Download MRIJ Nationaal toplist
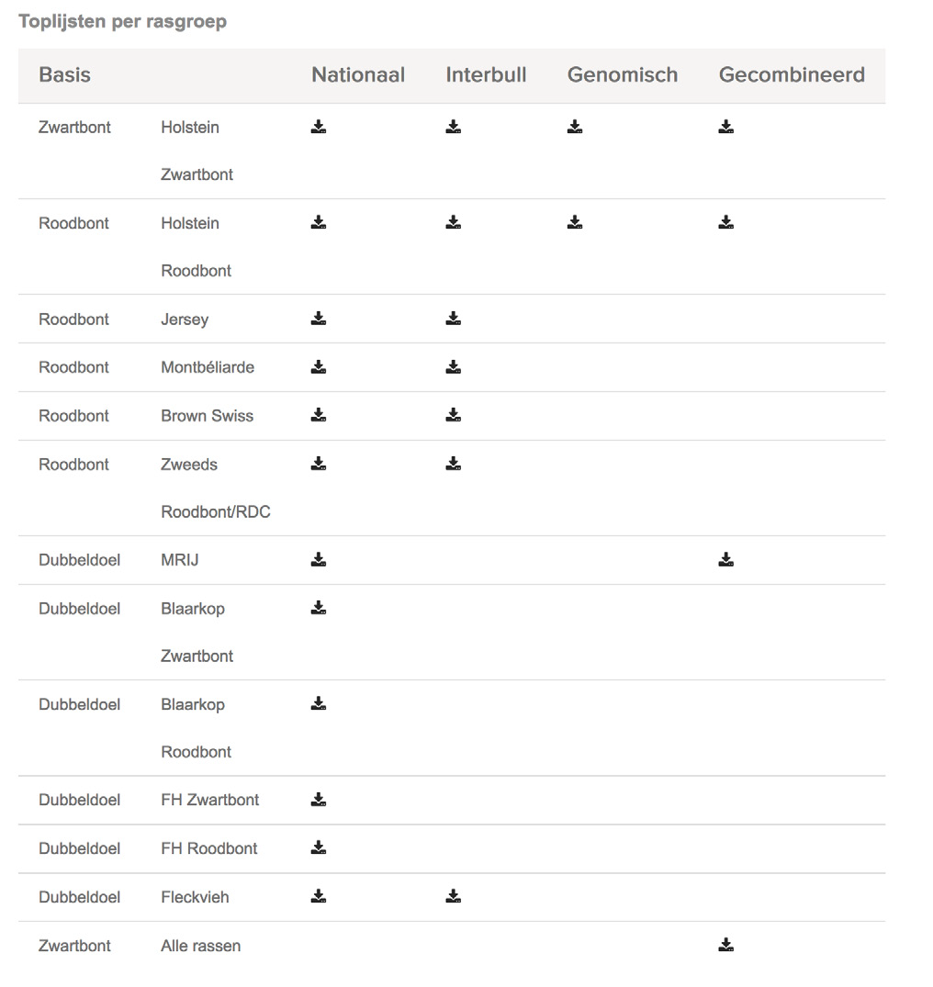Viewport: 933px width, 987px height. click(319, 559)
